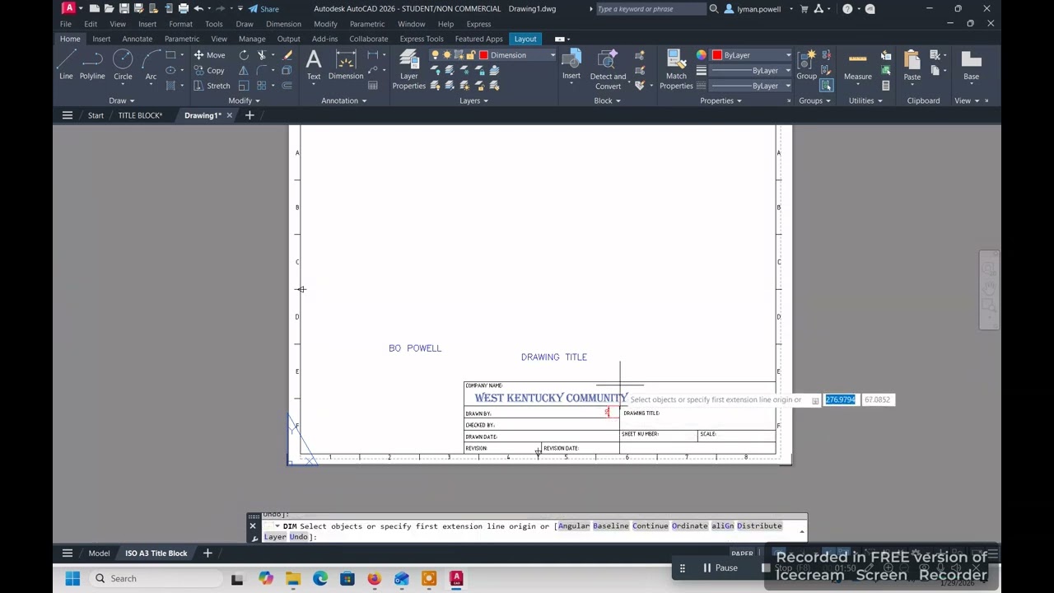Activate the Dimension tool

pyautogui.click(x=346, y=65)
